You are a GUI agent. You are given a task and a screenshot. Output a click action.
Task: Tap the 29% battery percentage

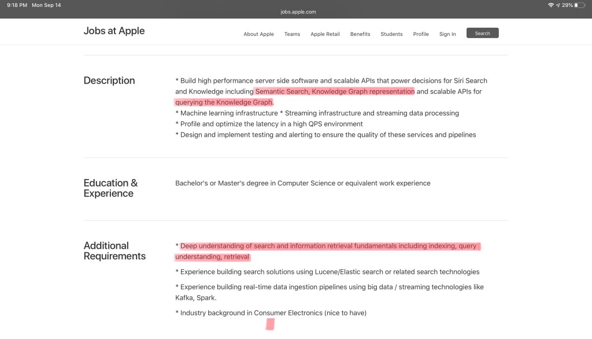coord(567,5)
